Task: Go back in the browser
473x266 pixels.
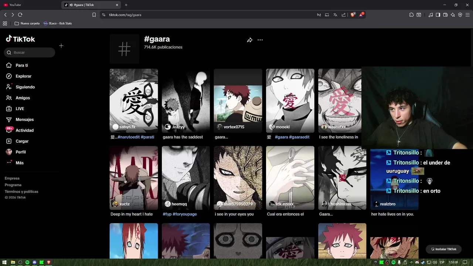Action: click(5, 15)
